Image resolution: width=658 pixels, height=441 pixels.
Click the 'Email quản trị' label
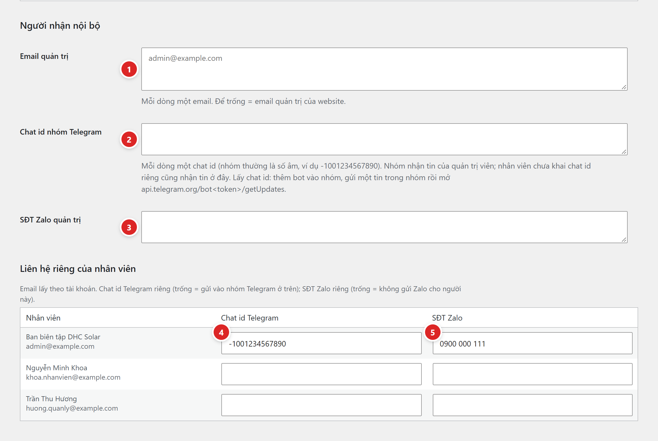pos(44,56)
